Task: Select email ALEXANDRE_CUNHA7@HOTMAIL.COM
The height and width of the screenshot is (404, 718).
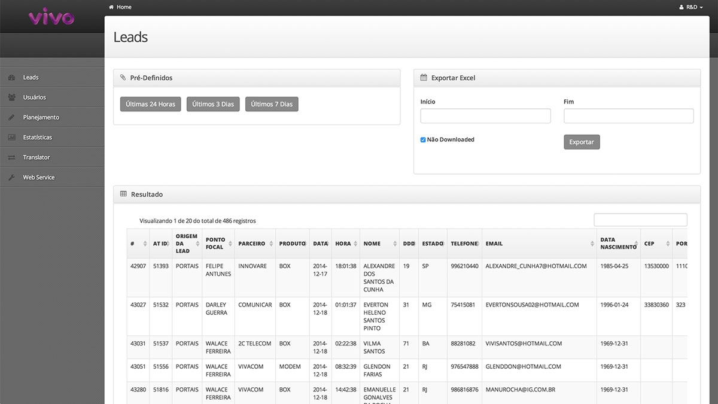Action: 536,266
